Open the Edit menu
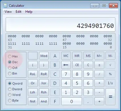Image resolution: width=121 pixels, height=111 pixels. [19, 12]
